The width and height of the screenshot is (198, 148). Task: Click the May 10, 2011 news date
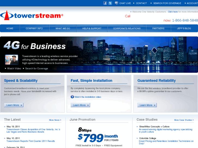(x=13, y=138)
